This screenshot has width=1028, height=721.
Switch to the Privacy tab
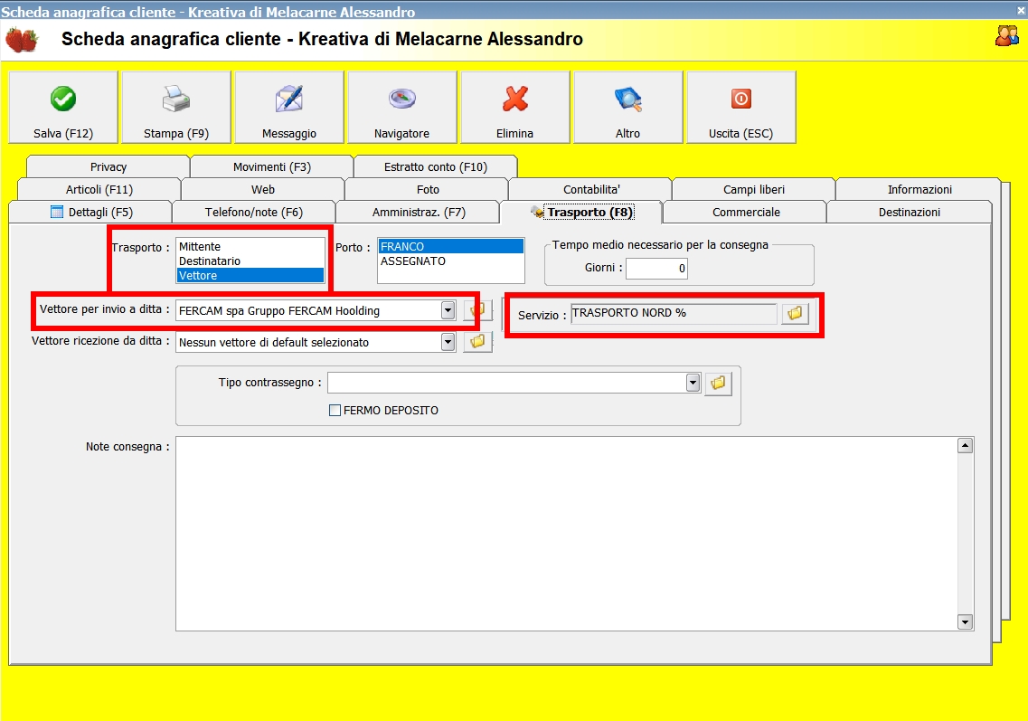click(x=108, y=166)
